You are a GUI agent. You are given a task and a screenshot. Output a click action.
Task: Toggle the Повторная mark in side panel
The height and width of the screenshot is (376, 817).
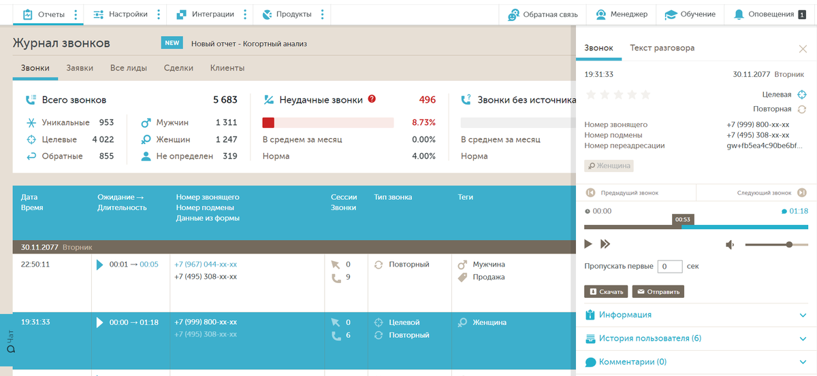pos(802,109)
